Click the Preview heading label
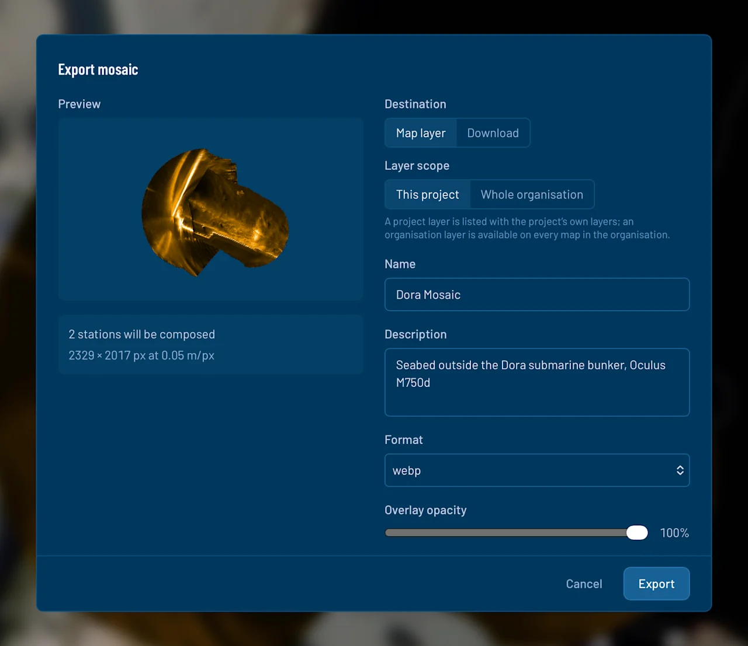Viewport: 748px width, 646px height. pos(79,104)
